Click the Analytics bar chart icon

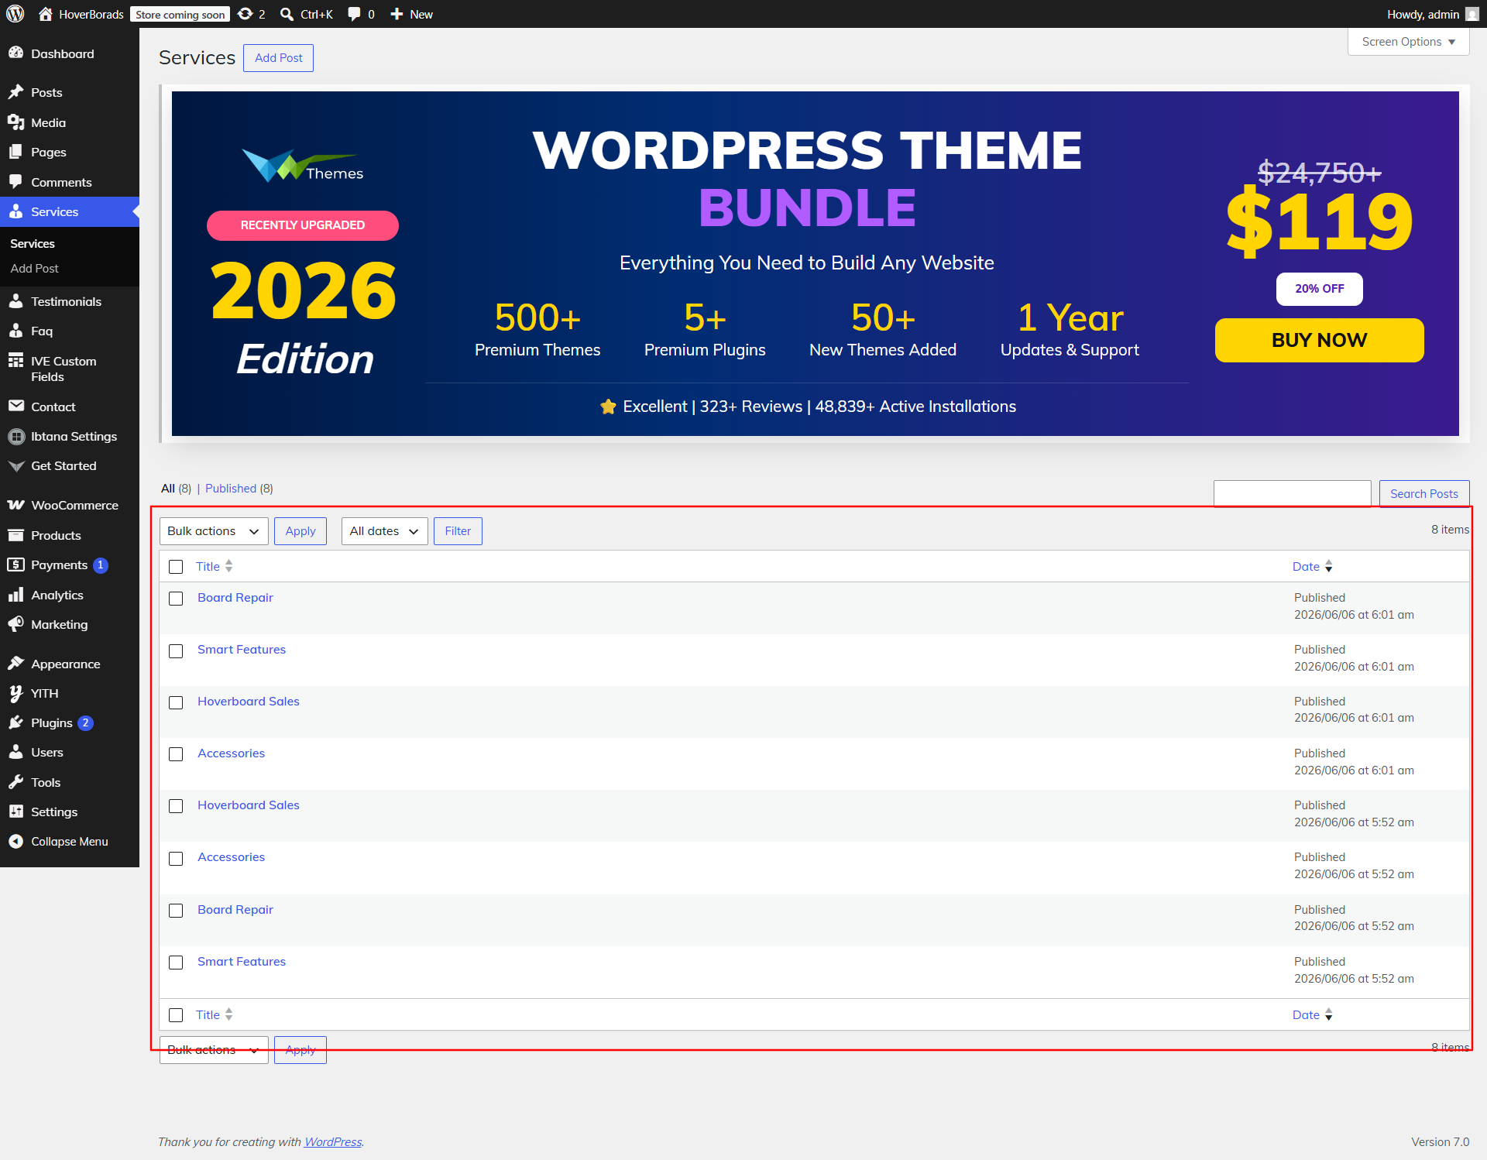15,595
